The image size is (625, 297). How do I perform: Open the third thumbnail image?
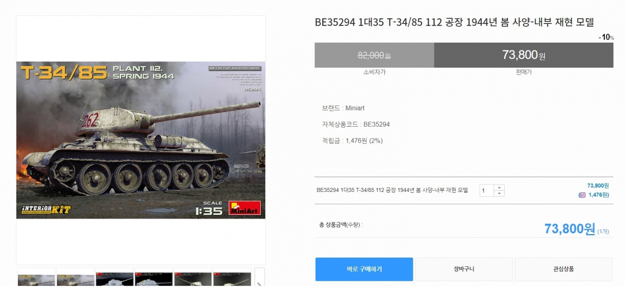point(114,278)
